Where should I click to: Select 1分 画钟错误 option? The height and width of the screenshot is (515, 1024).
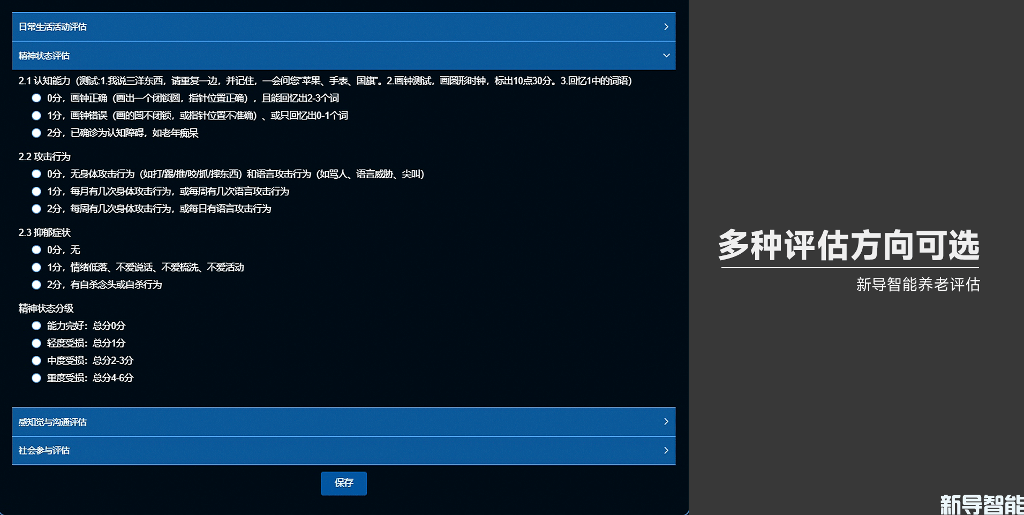(36, 116)
